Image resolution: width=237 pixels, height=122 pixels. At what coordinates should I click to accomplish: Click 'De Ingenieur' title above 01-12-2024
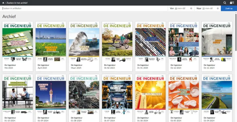pyautogui.click(x=176, y=65)
